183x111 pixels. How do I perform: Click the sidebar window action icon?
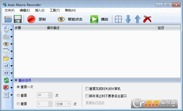click(6, 51)
